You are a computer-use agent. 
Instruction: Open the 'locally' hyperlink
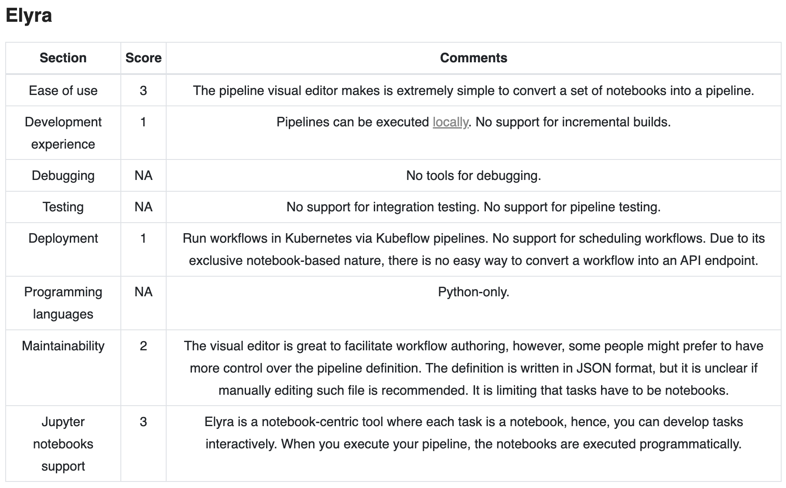tap(450, 122)
